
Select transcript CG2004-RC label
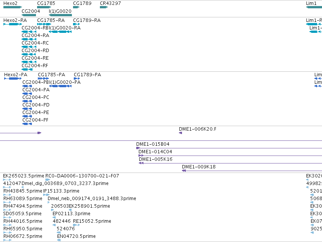pos(35,43)
